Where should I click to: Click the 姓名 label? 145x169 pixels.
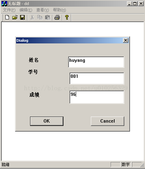[x=34, y=60]
